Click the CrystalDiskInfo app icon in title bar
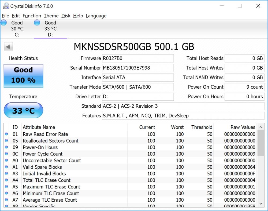This screenshot has width=268, height=211. pyautogui.click(x=6, y=6)
